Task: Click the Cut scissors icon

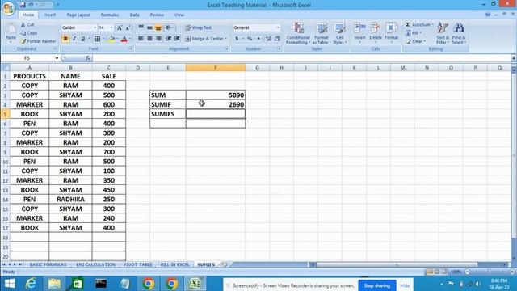Action: pyautogui.click(x=23, y=25)
